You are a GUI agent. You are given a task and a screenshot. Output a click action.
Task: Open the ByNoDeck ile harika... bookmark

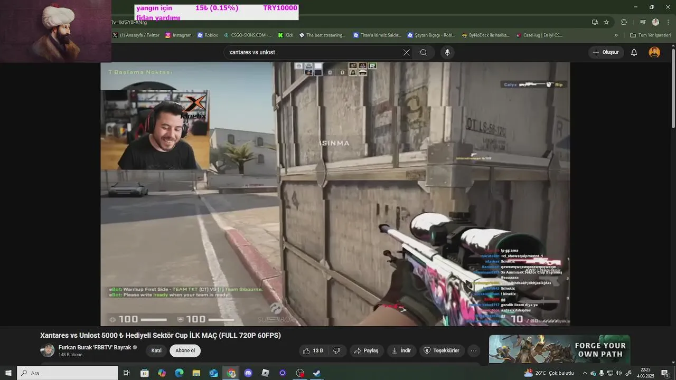pos(485,35)
